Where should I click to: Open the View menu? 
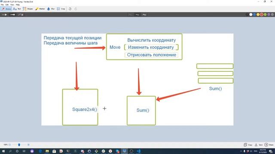coord(12,5)
